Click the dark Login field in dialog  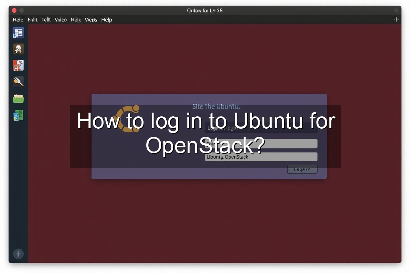coord(261,128)
